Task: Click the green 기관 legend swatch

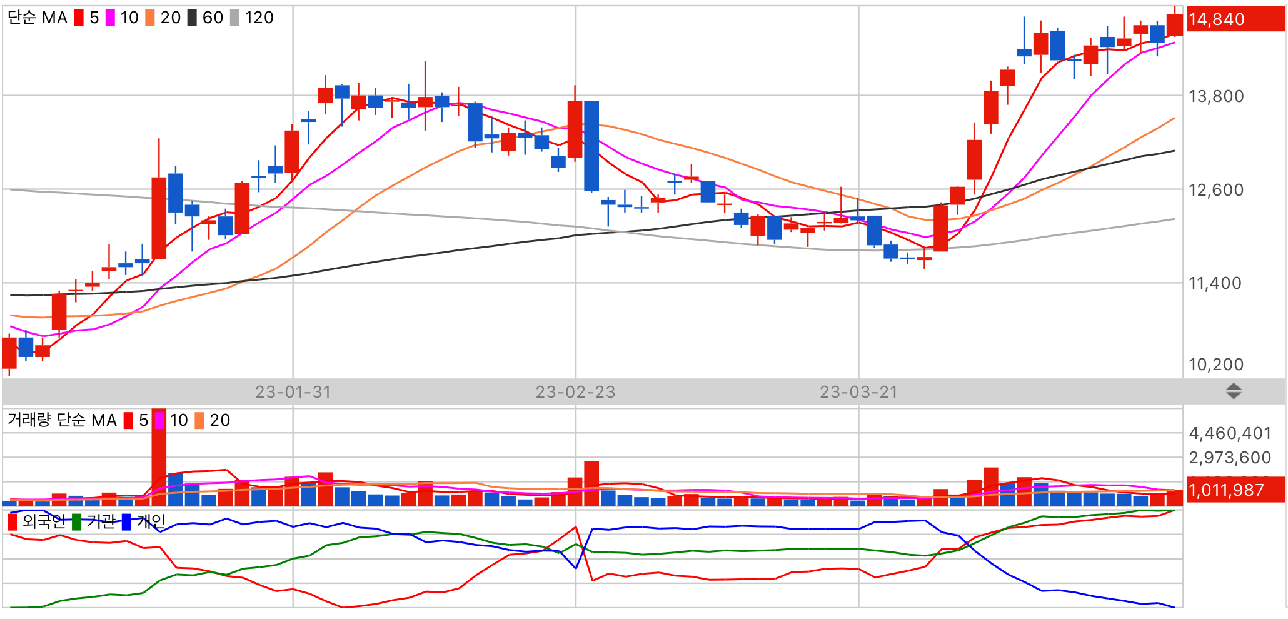Action: click(x=76, y=522)
